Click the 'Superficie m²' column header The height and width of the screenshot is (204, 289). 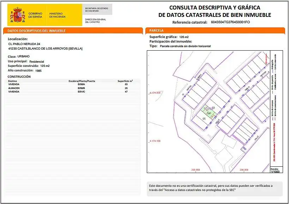coord(125,81)
